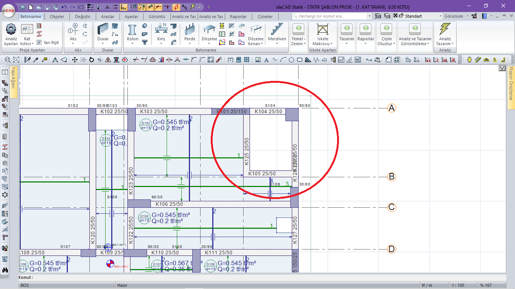Screen dimensions: 515x289
Task: Switch to the Objeler tab
Action: click(x=57, y=17)
